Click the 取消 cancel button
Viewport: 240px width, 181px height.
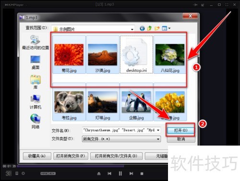click(x=181, y=139)
